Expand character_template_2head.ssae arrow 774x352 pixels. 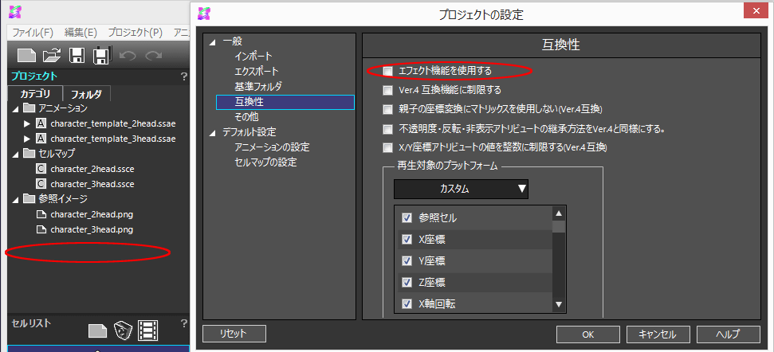pos(28,123)
